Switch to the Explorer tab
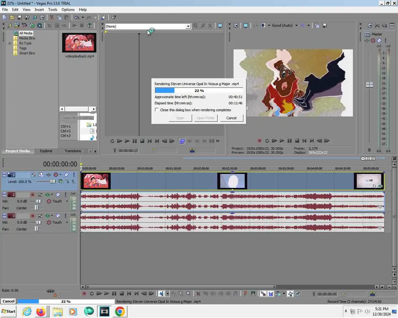Image resolution: width=398 pixels, height=318 pixels. [46, 151]
